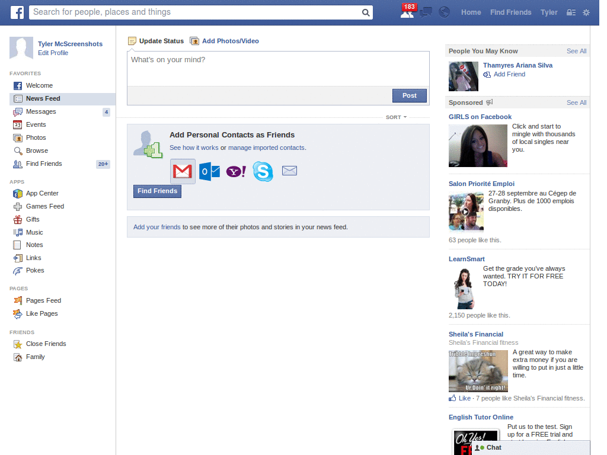The image size is (607, 455).
Task: Click the Tyler McScreenshots name link
Action: click(x=70, y=44)
